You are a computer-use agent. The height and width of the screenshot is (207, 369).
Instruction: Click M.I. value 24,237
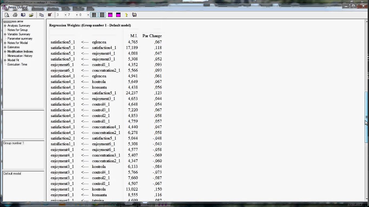pos(131,93)
